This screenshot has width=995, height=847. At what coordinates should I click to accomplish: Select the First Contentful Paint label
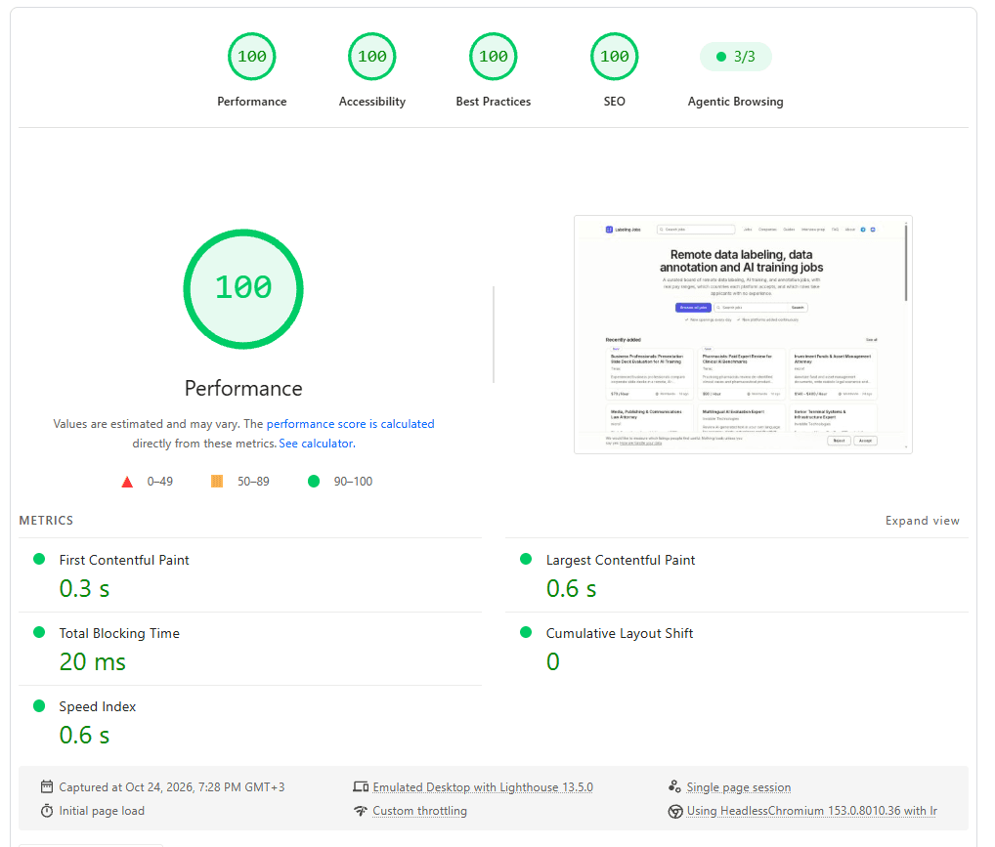124,560
